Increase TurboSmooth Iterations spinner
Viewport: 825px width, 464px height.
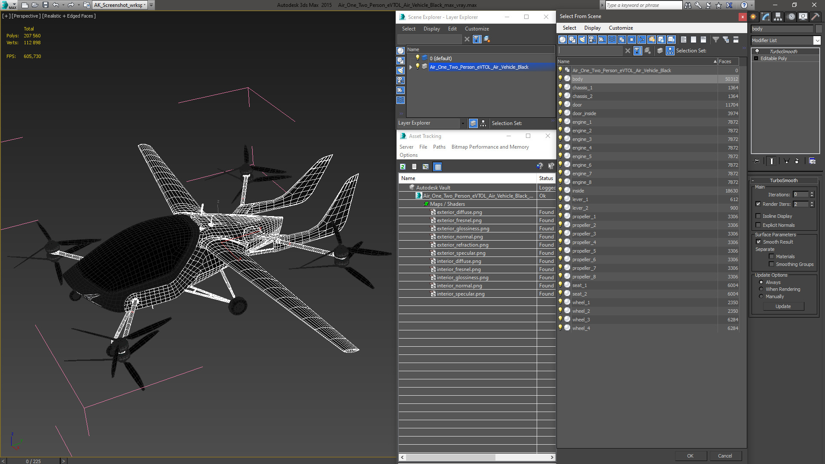pyautogui.click(x=812, y=193)
